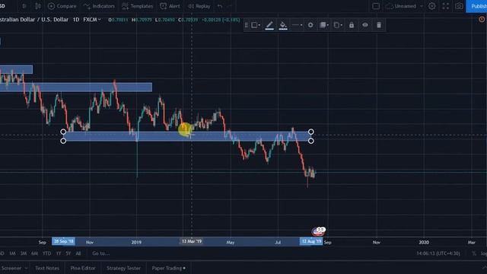This screenshot has width=487, height=274.
Task: Click the 12 Aug '19 date label
Action: click(x=311, y=241)
